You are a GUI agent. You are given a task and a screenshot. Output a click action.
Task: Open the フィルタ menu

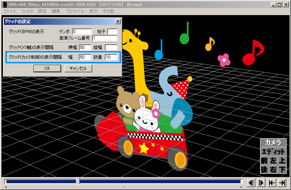coord(27,11)
